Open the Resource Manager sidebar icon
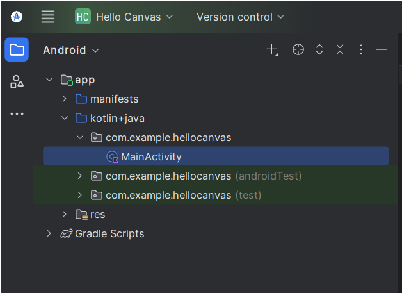 (17, 81)
